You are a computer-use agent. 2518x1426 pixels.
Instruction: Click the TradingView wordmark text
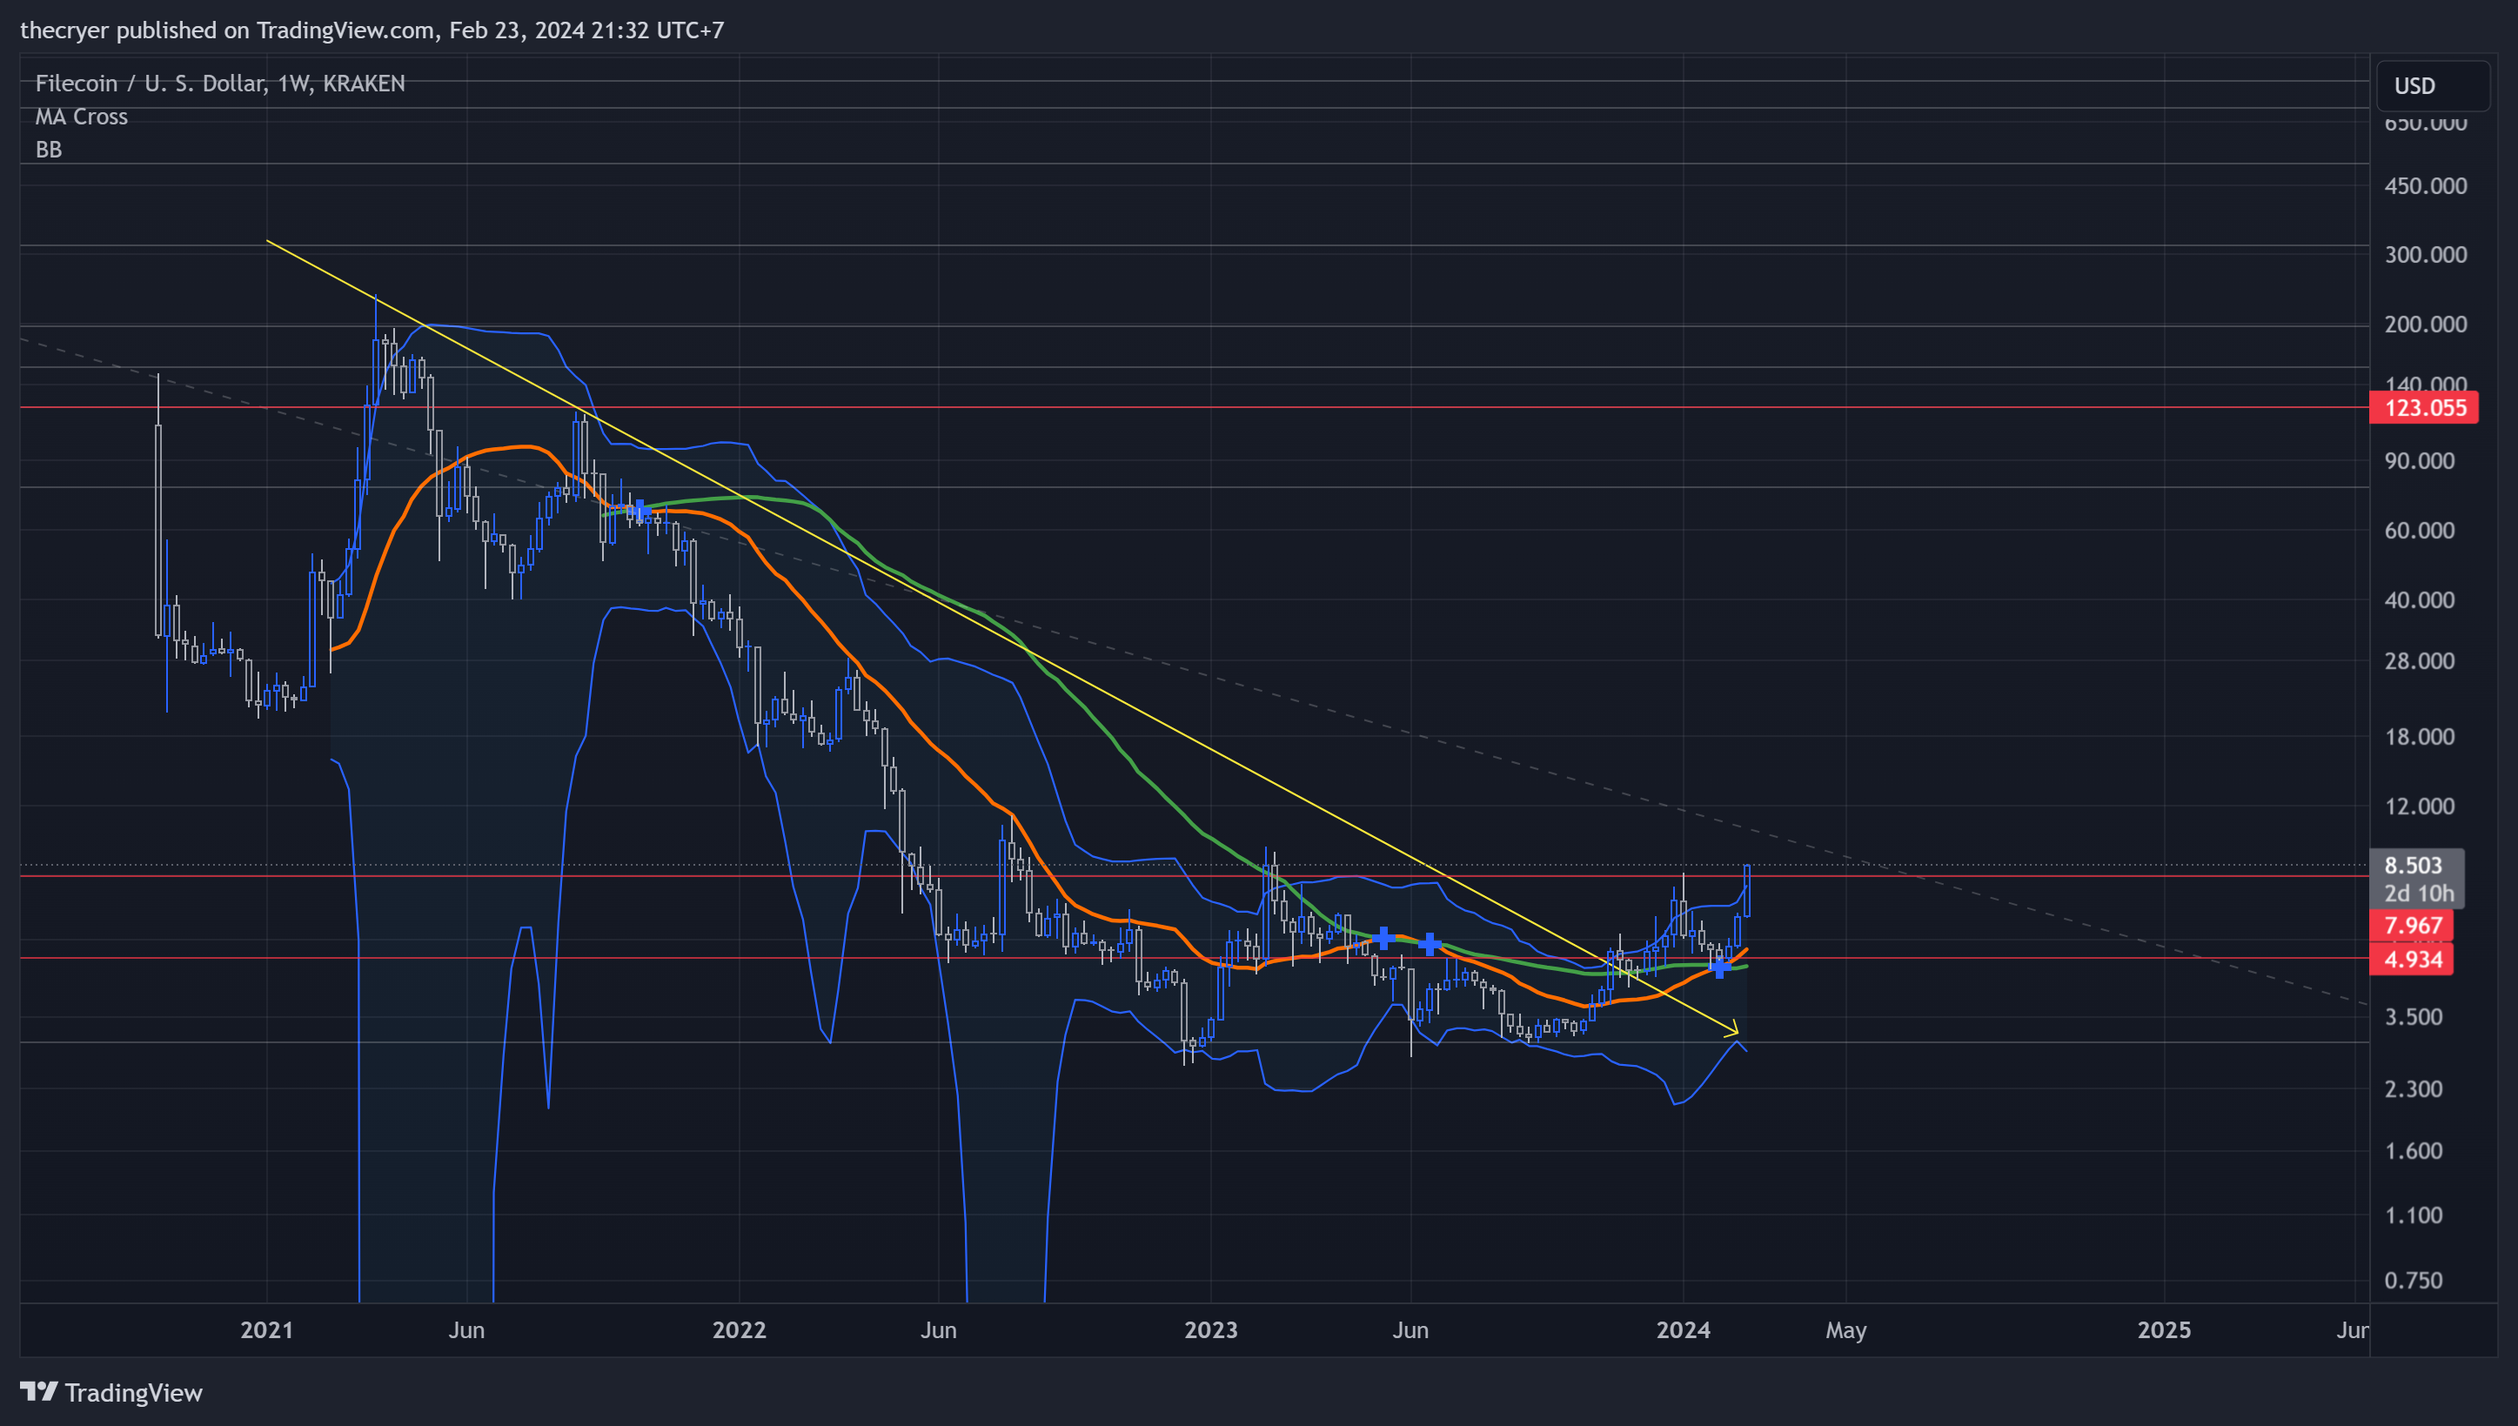pos(134,1393)
